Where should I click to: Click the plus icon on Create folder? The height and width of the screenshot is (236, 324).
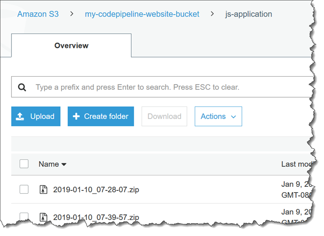76,117
